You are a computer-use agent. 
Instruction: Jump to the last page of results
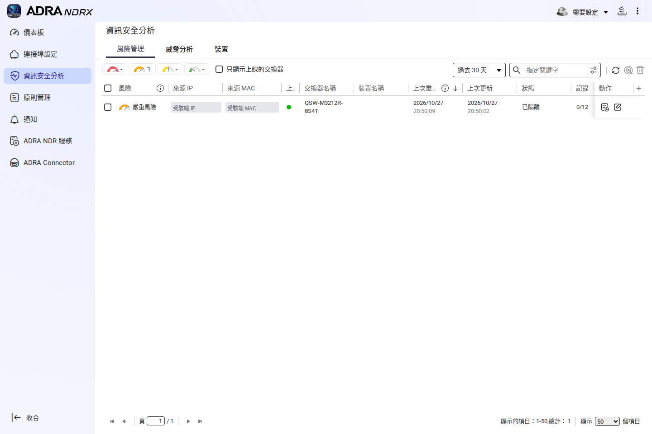(x=200, y=421)
